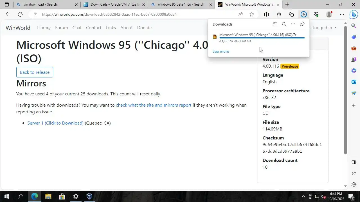This screenshot has width=360, height=202.
Task: Open the Favorites list icon
Action: (x=279, y=14)
